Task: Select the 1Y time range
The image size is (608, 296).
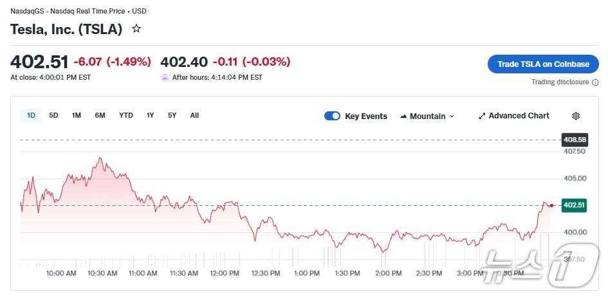Action: click(151, 116)
